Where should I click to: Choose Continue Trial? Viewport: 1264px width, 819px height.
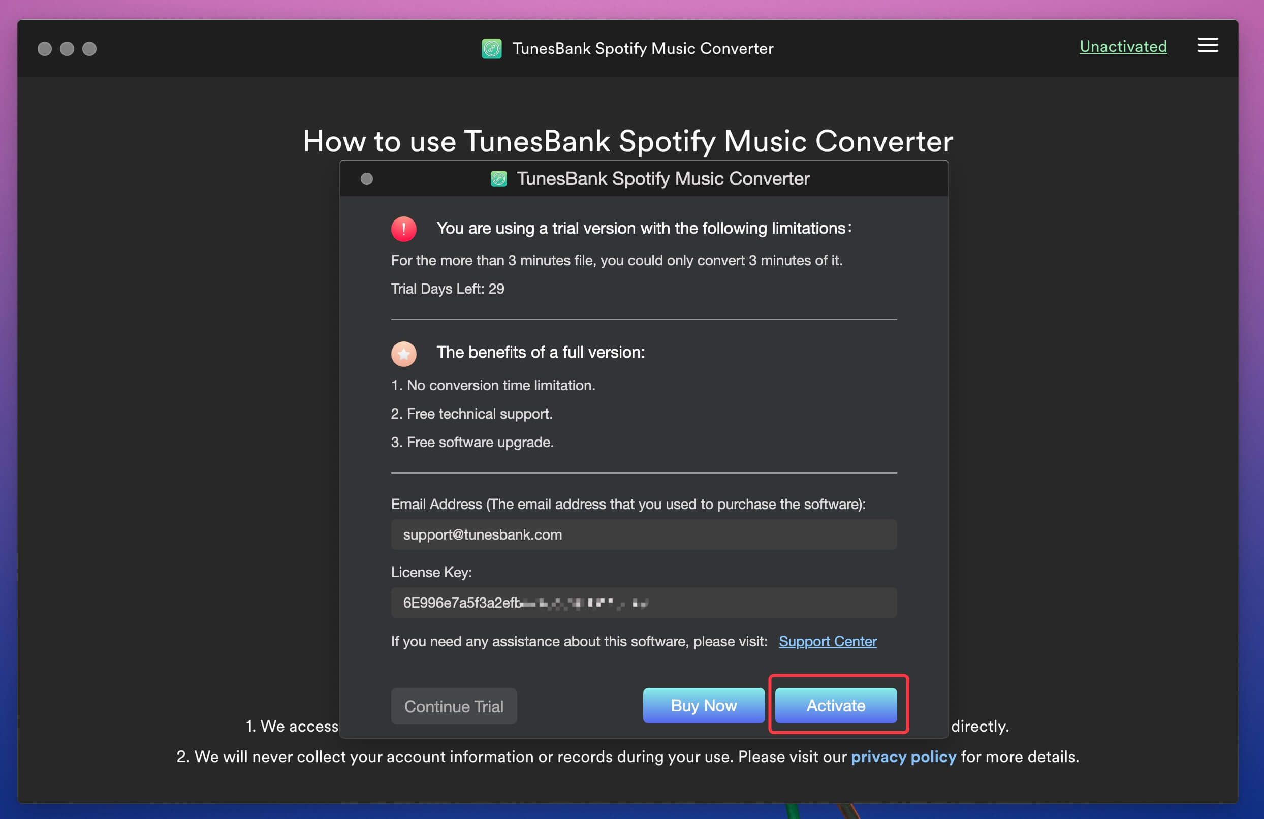[454, 706]
